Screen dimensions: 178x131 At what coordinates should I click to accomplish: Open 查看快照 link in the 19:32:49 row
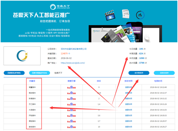point(128,87)
